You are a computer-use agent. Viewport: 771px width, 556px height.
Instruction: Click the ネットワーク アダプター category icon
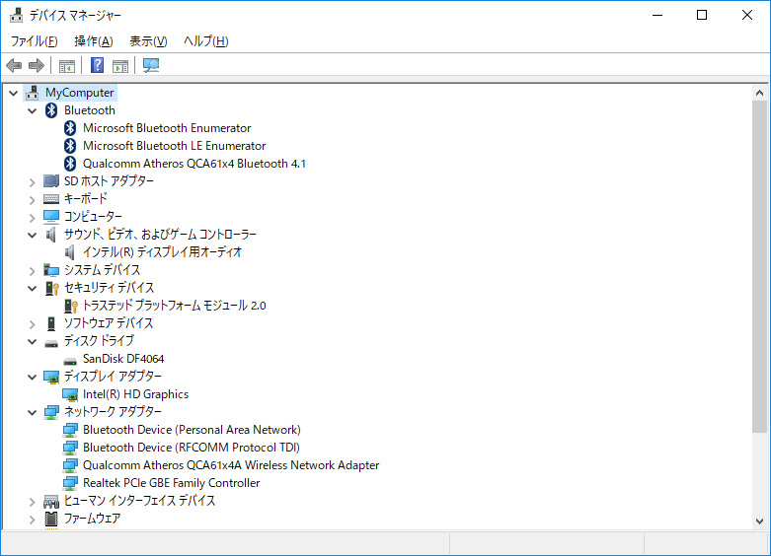(x=51, y=413)
